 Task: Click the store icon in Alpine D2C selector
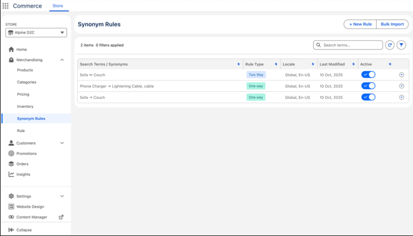tap(10, 32)
